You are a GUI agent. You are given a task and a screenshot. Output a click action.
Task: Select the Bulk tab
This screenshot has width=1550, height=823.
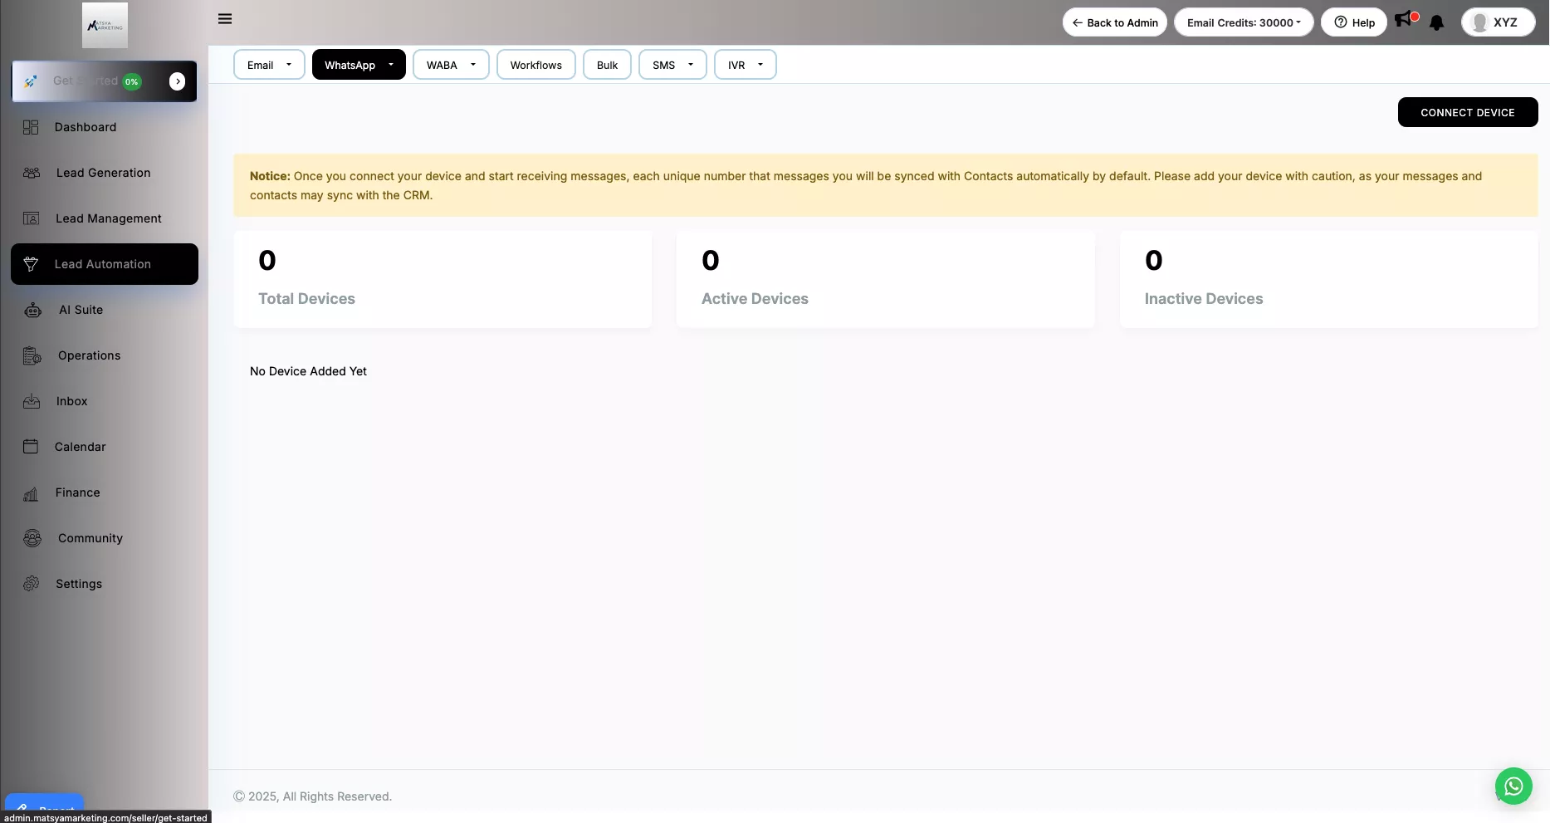coord(607,65)
